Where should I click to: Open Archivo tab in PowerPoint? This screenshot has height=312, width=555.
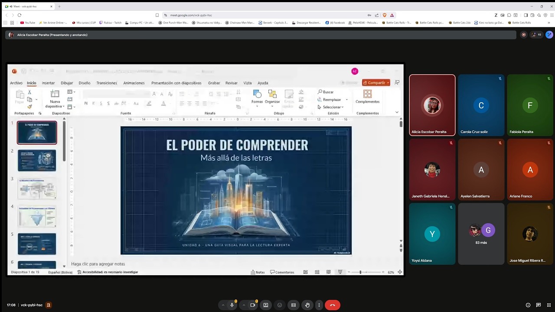click(16, 83)
